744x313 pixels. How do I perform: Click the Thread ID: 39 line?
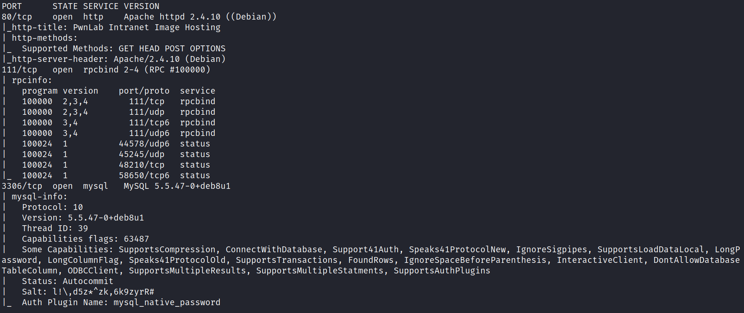pos(55,228)
